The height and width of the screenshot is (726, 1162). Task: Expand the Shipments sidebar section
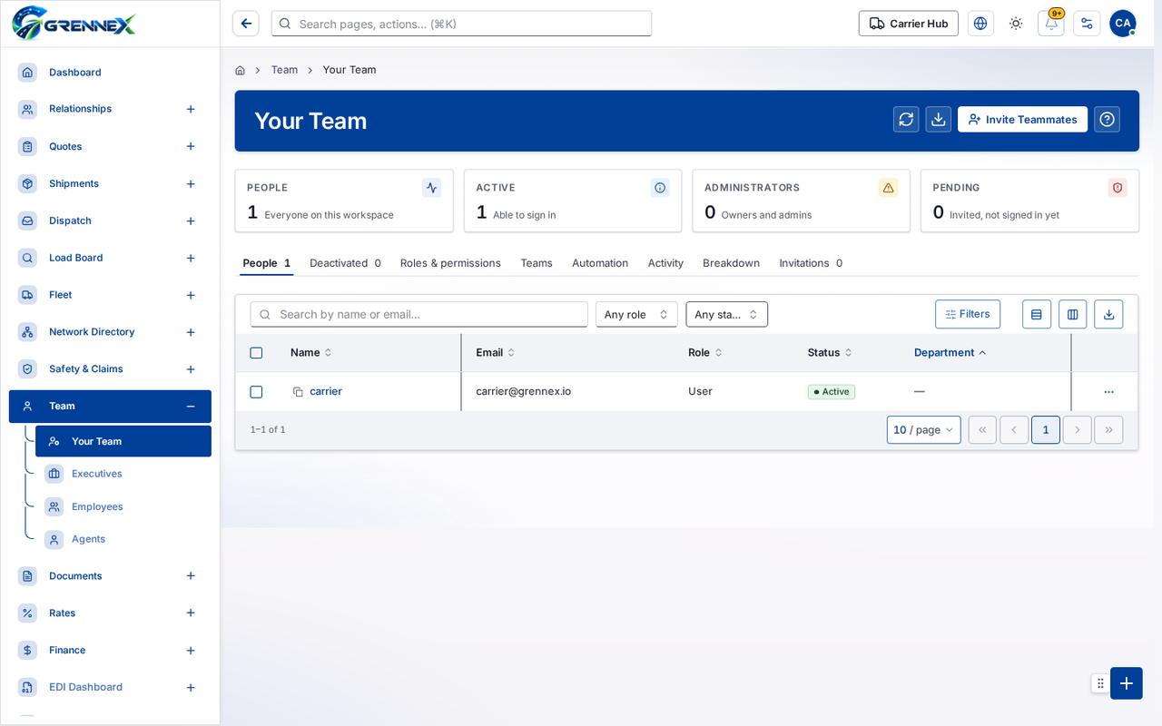(191, 183)
